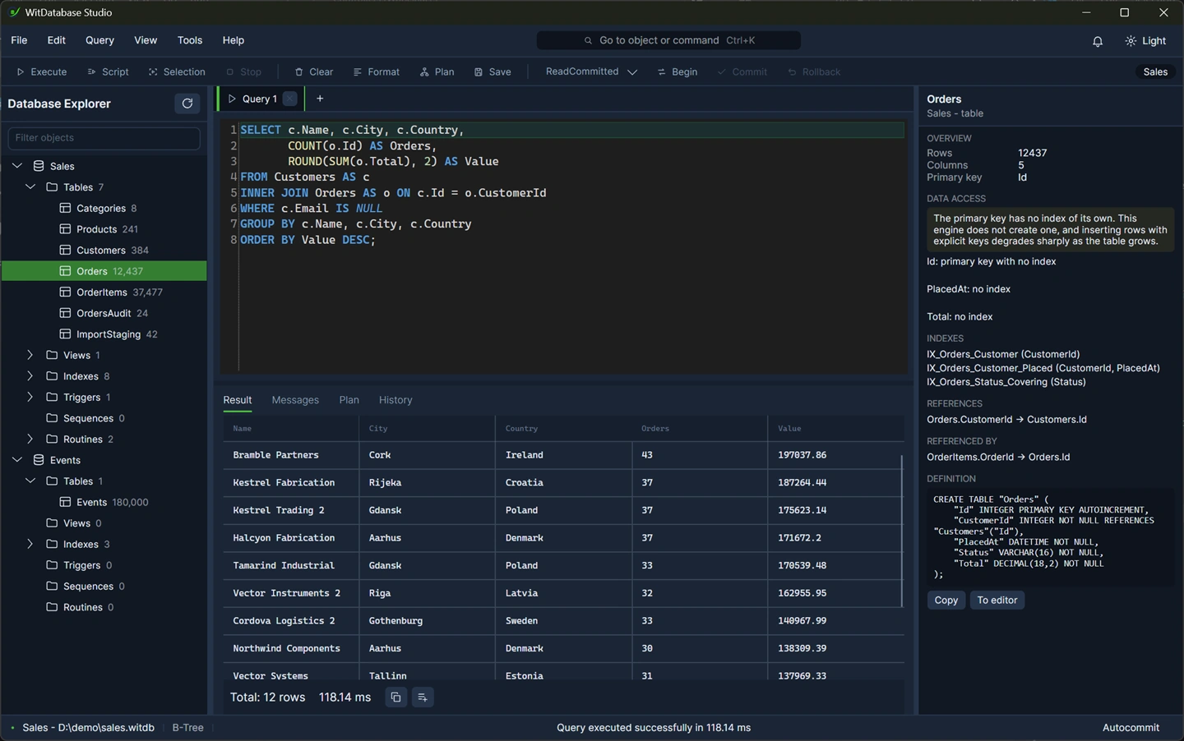This screenshot has height=741, width=1184.
Task: Begin a transaction
Action: click(678, 72)
